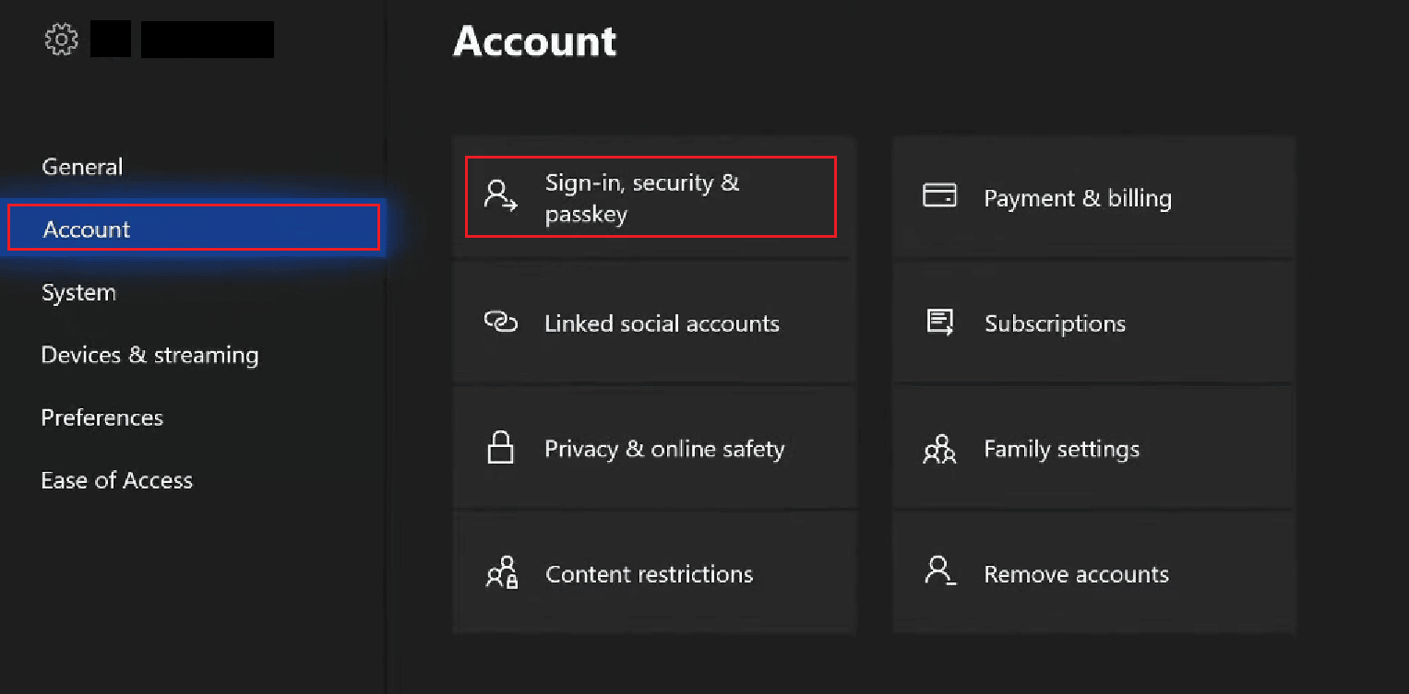Viewport: 1409px width, 694px height.
Task: Select System in the sidebar
Action: point(78,292)
